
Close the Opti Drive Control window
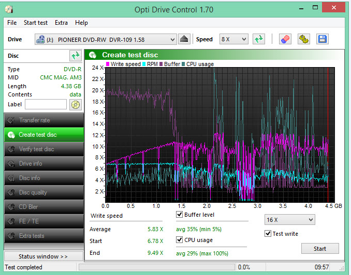[x=333, y=8]
